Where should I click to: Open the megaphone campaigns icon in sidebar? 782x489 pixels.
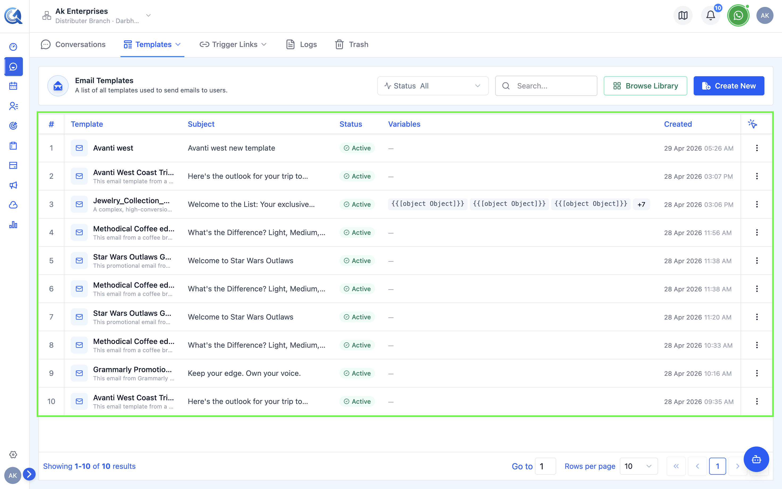pos(13,185)
